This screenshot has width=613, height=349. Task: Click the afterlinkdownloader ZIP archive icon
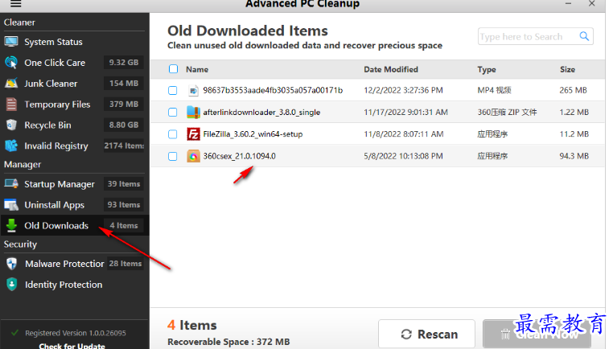click(193, 112)
